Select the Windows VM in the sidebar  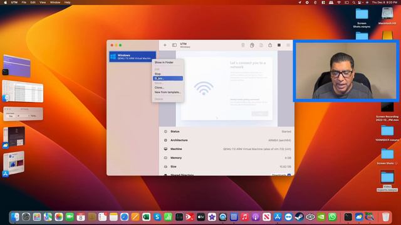coord(132,57)
